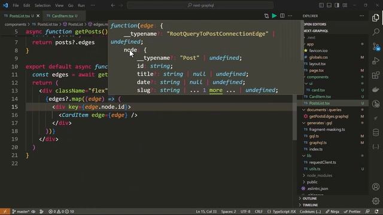The height and width of the screenshot is (215, 383).
Task: Toggle the primary side bar layout
Action: [321, 5]
